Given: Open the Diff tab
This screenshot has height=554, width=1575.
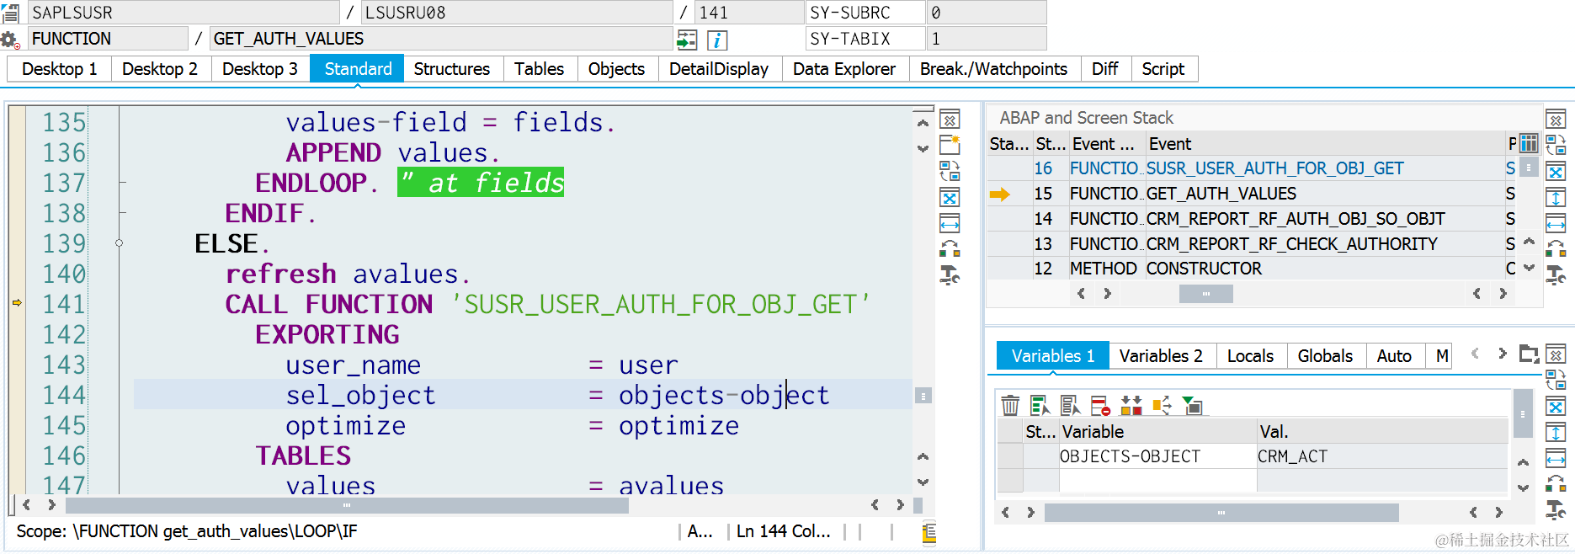Looking at the screenshot, I should [1105, 69].
